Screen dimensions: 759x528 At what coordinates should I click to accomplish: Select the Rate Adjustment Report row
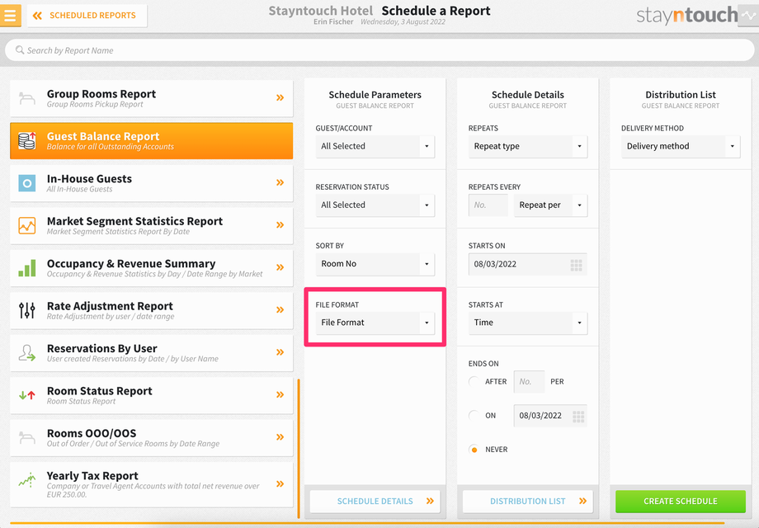[x=152, y=311]
